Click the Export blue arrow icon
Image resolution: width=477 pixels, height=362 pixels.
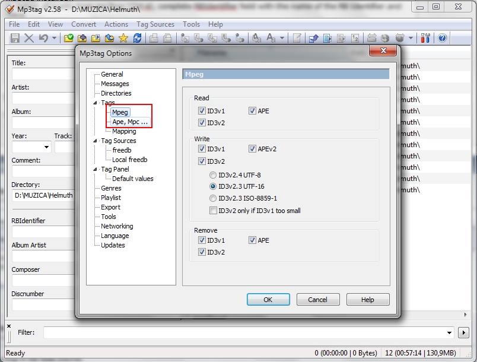(314, 38)
